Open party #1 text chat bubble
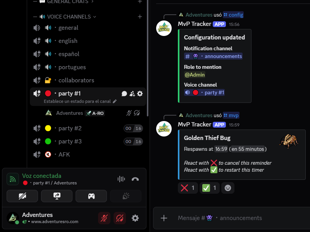 (x=124, y=94)
